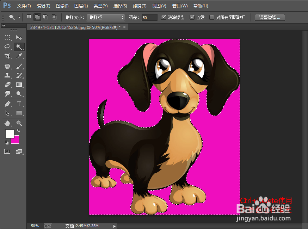
Task: Click the white foreground color swatch
Action: (9, 133)
